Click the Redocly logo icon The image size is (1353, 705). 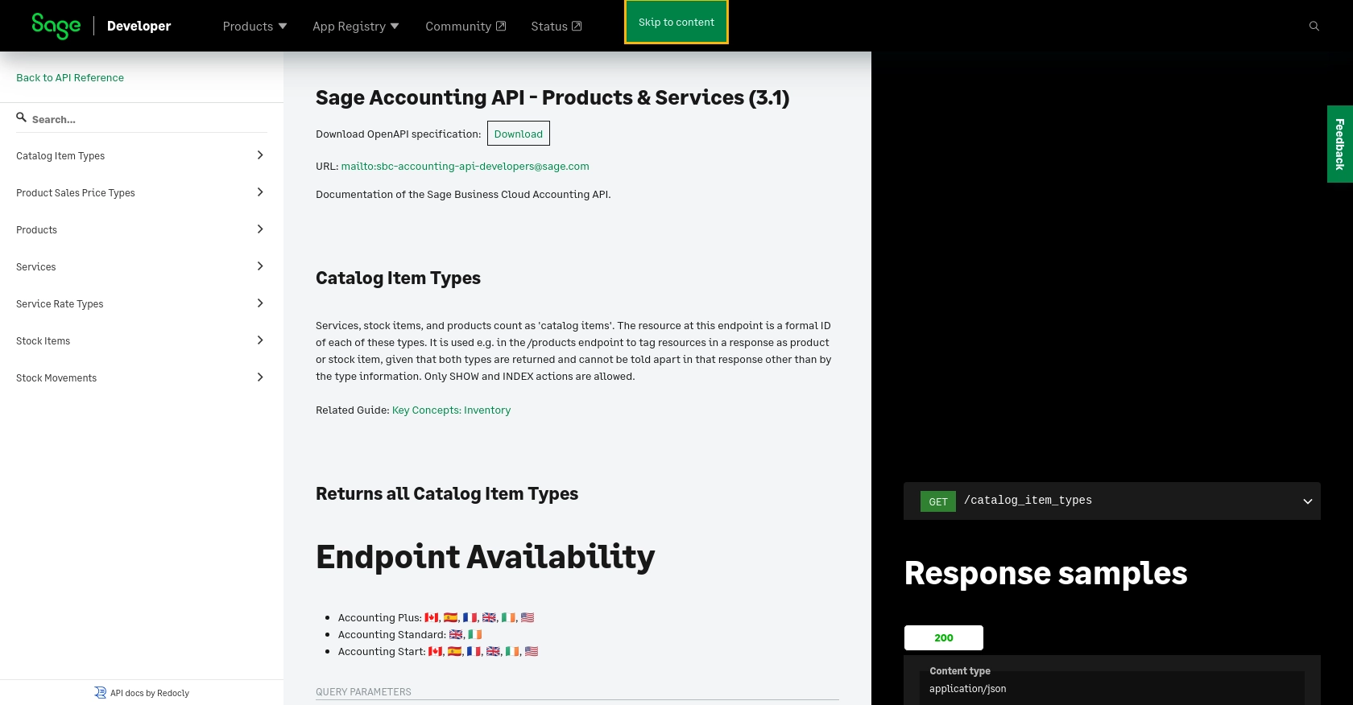click(100, 693)
